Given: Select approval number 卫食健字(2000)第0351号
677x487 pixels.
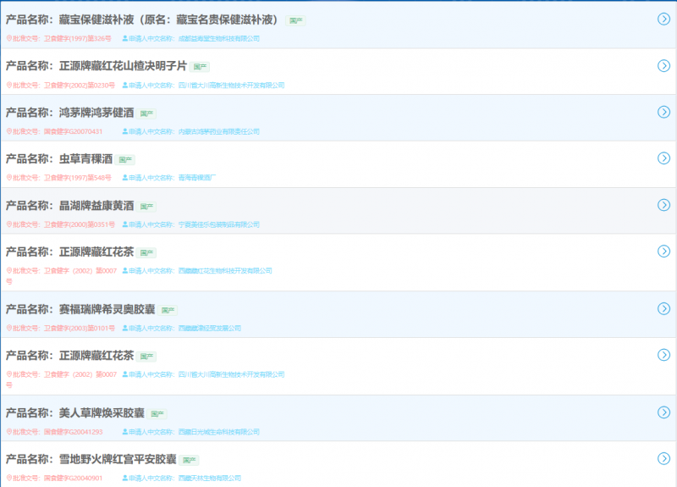Looking at the screenshot, I should 80,224.
